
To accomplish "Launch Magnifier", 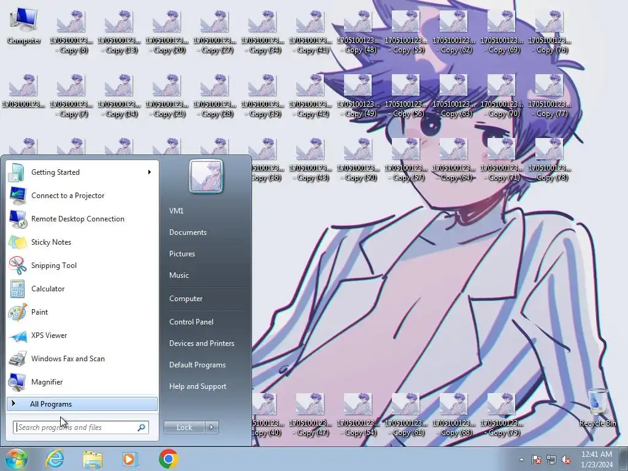I will [x=82, y=381].
